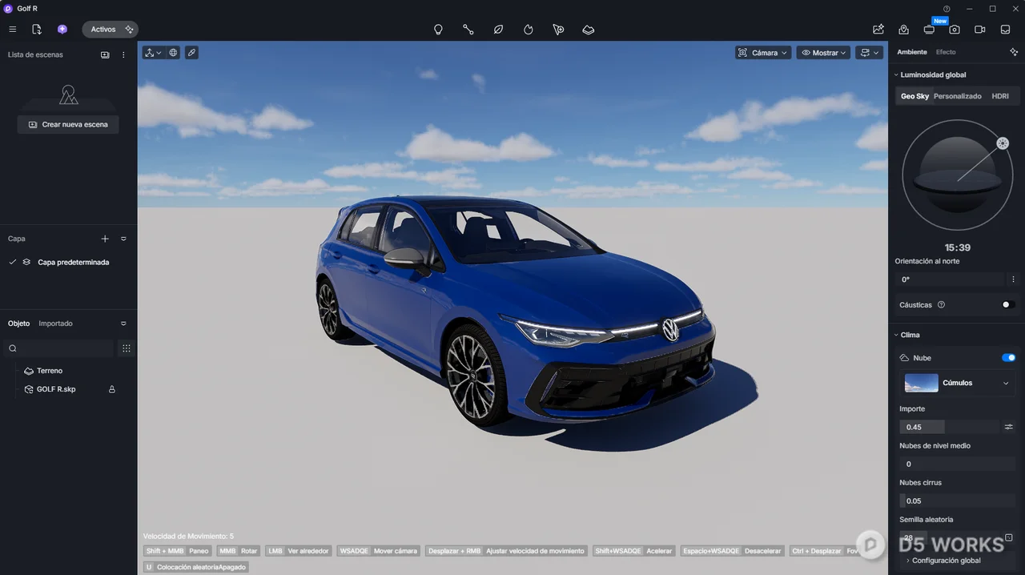
Task: Collapse the Objeto panel with its arrow
Action: 123,324
